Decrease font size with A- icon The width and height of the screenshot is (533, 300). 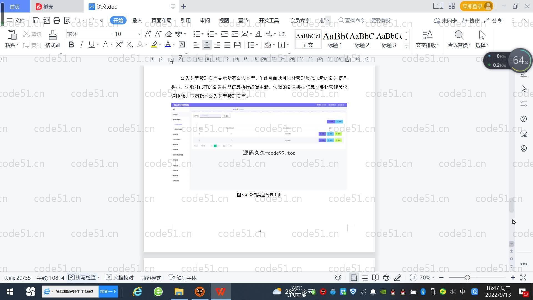pos(158,34)
